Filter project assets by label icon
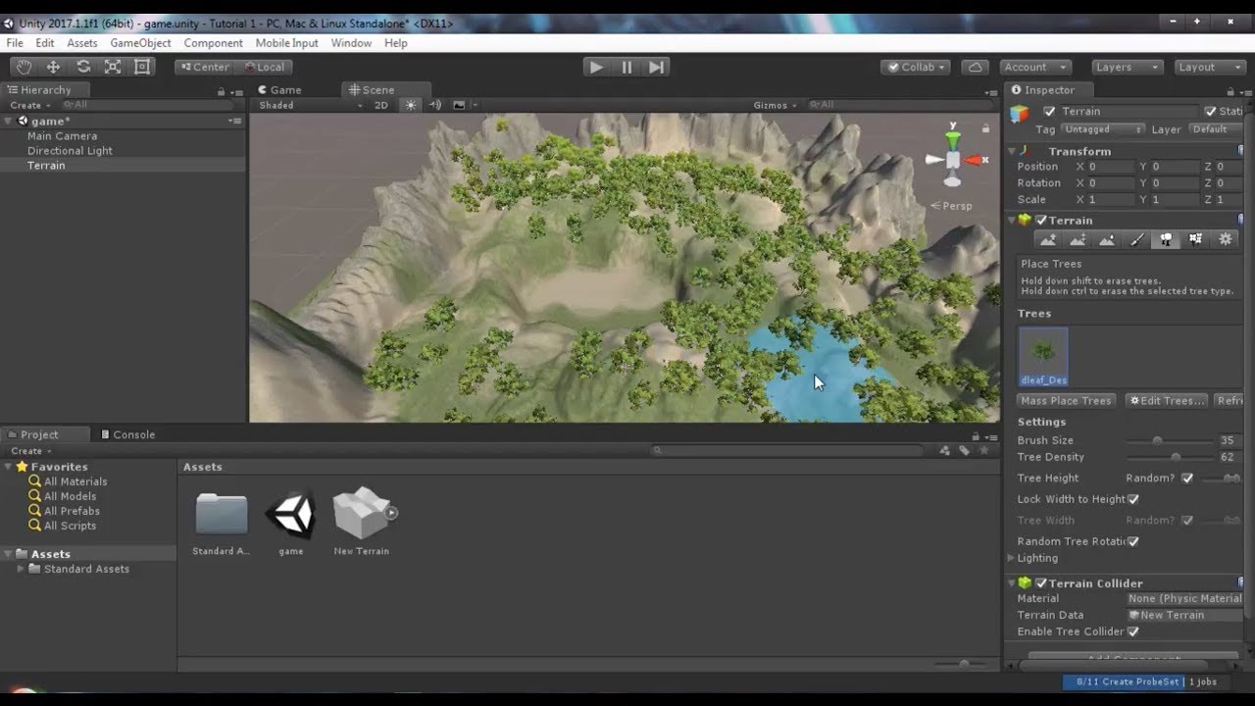 965,450
